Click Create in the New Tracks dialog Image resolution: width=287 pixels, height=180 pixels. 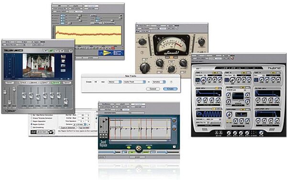click(170, 89)
